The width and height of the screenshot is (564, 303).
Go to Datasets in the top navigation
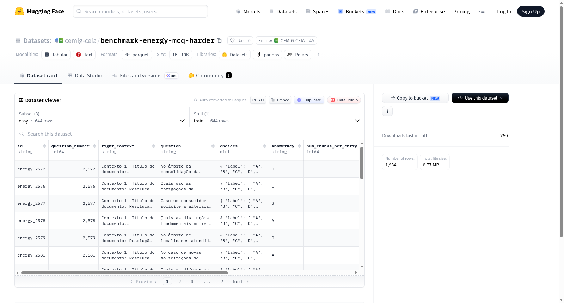(x=283, y=12)
